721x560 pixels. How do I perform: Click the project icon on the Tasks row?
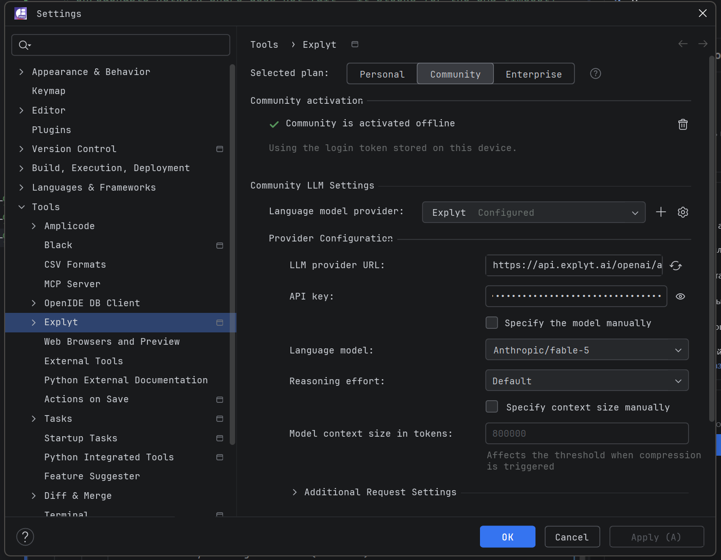pyautogui.click(x=219, y=419)
